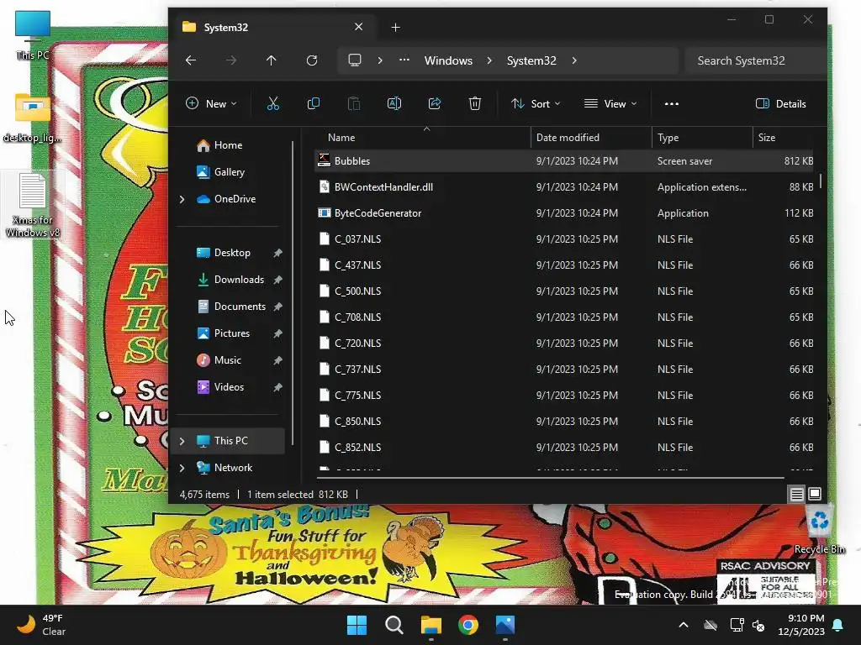Go forward with the right arrow

pyautogui.click(x=231, y=60)
